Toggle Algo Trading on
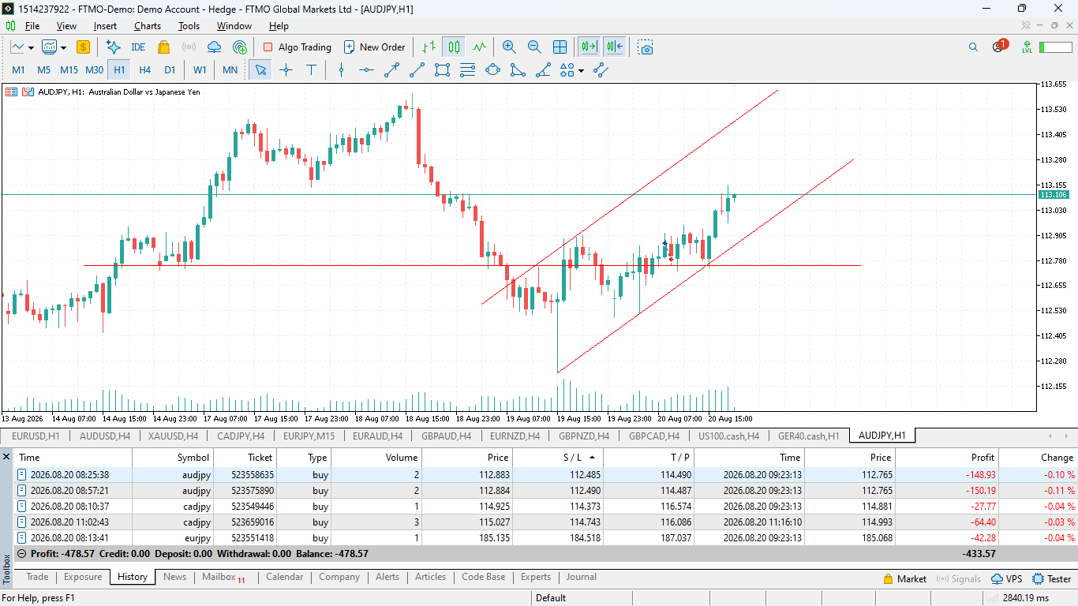Screen dimensions: 1078x606 (297, 47)
